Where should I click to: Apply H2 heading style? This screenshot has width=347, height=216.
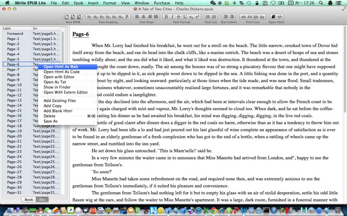95,17
